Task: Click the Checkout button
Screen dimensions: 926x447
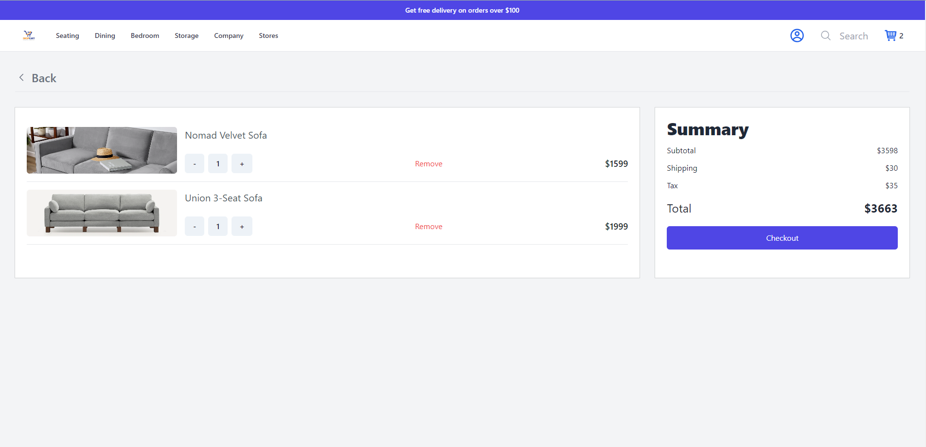Action: point(782,238)
